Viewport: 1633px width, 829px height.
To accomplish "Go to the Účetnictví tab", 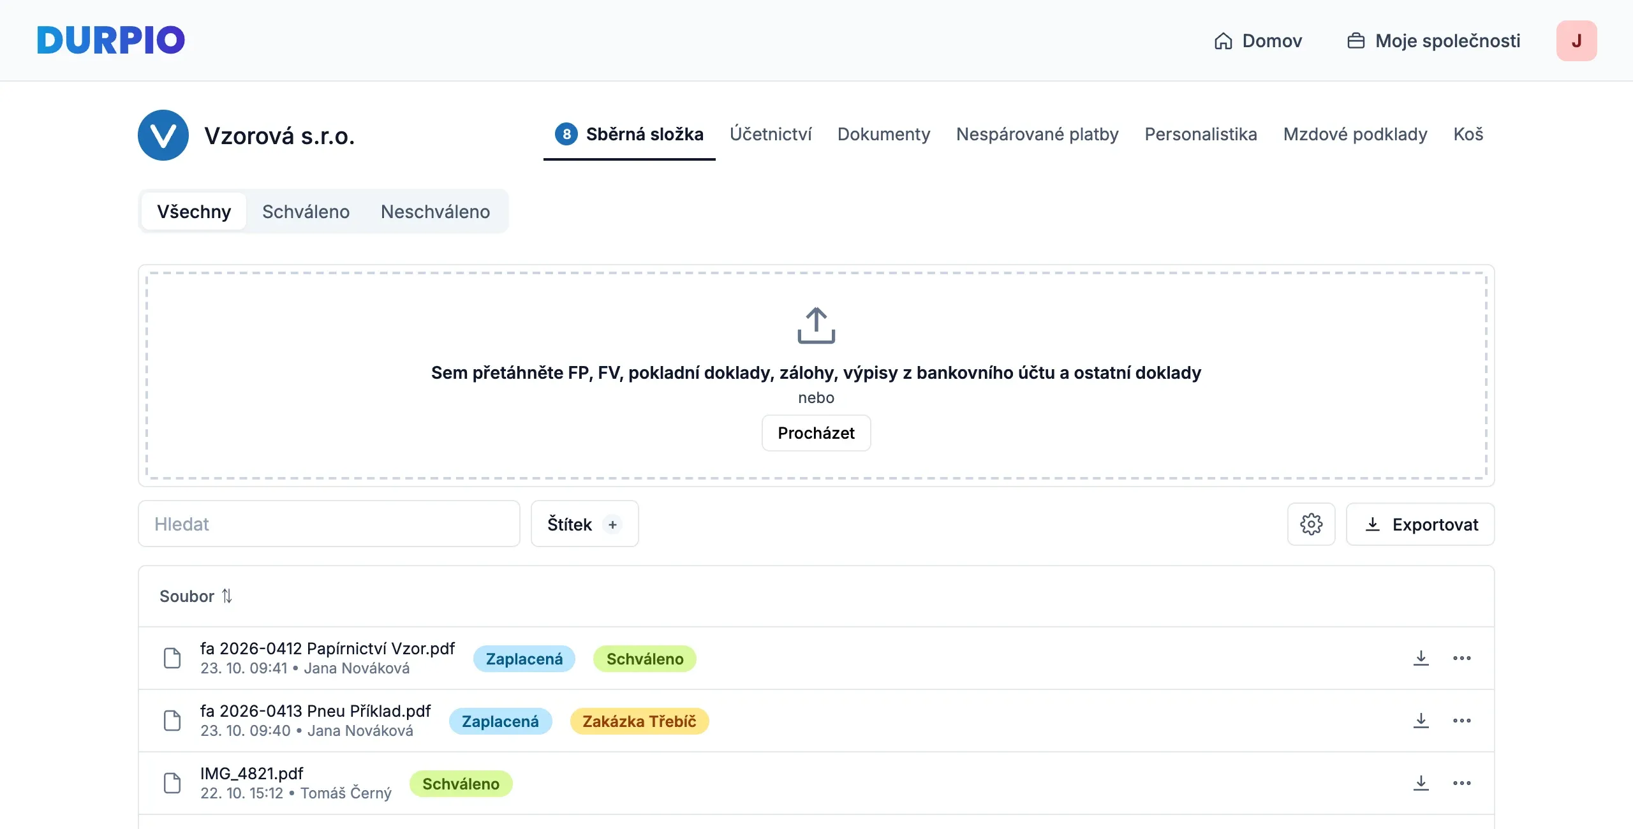I will click(x=771, y=135).
